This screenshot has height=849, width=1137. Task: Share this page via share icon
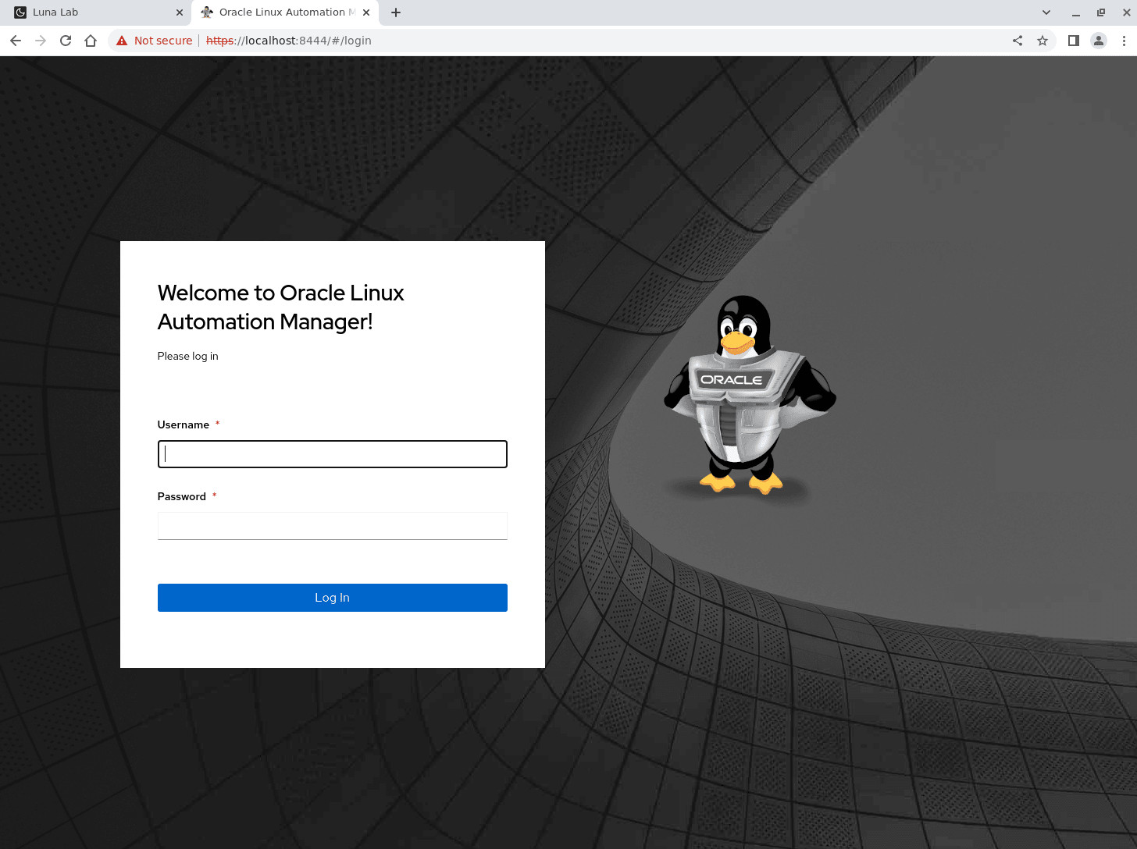(x=1018, y=41)
